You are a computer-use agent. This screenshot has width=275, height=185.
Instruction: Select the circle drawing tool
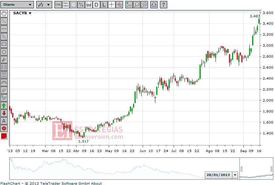pyautogui.click(x=4, y=52)
